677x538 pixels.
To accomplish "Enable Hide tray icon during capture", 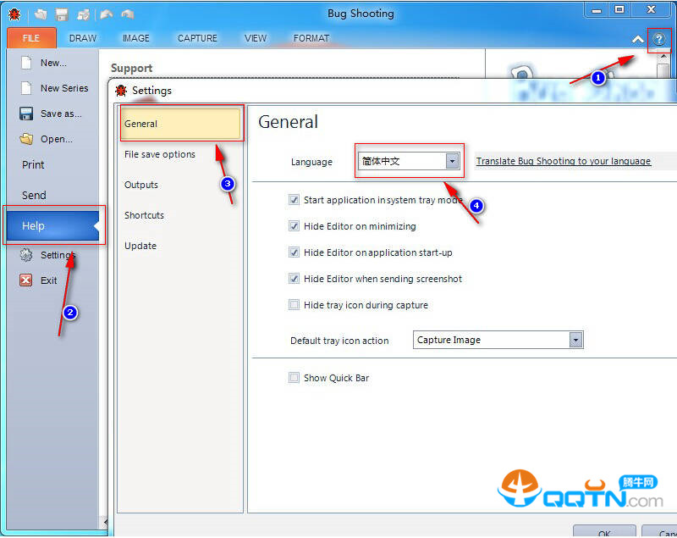I will pos(294,305).
